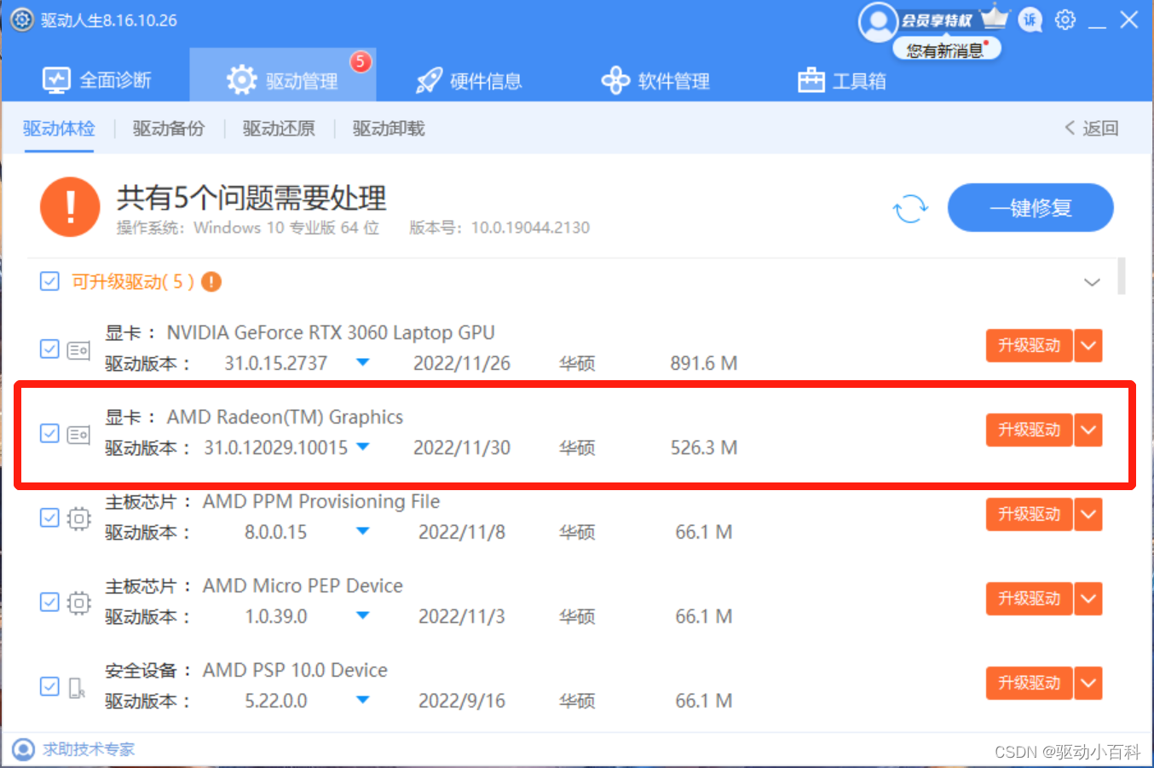Screen dimensions: 1154x768
Task: Click the NVIDIA graphics card device icon
Action: tap(78, 349)
